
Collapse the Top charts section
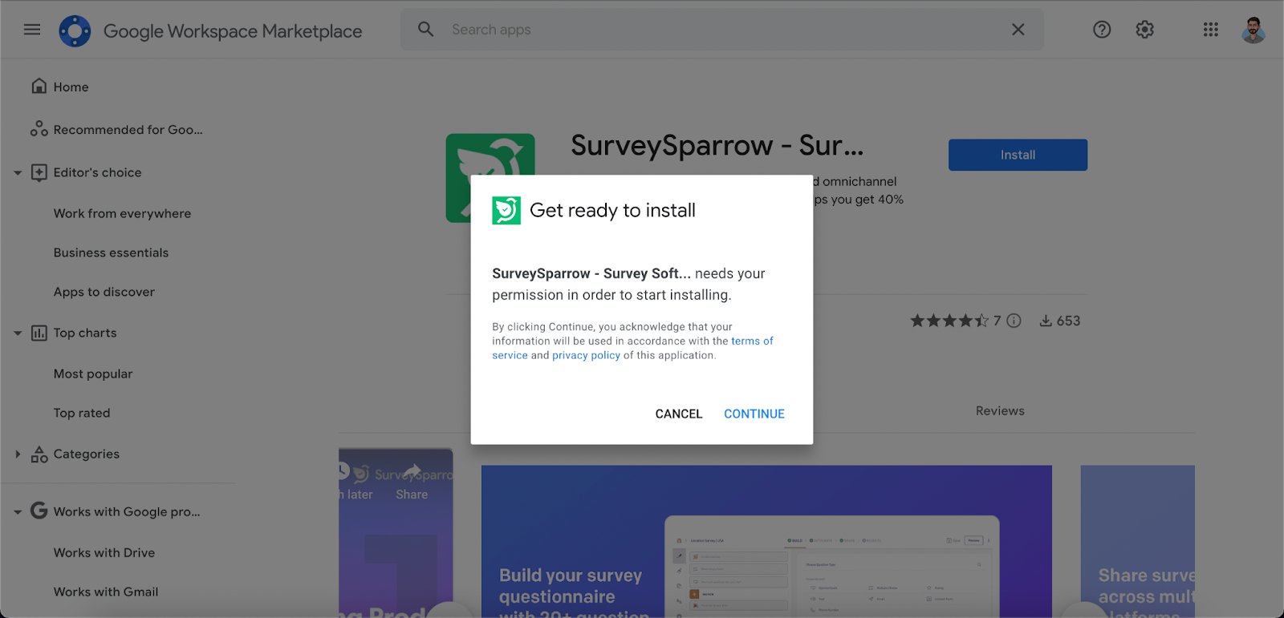point(18,333)
